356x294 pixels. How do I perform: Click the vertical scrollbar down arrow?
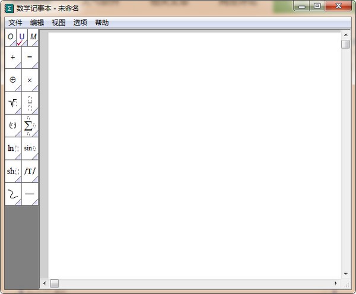pos(345,273)
